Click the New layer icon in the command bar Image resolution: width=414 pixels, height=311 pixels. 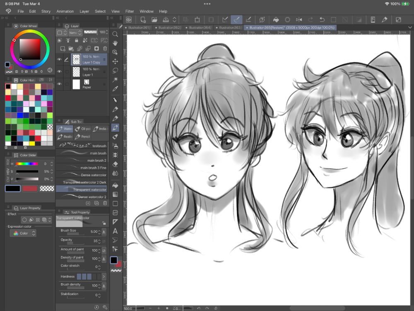pos(143,19)
